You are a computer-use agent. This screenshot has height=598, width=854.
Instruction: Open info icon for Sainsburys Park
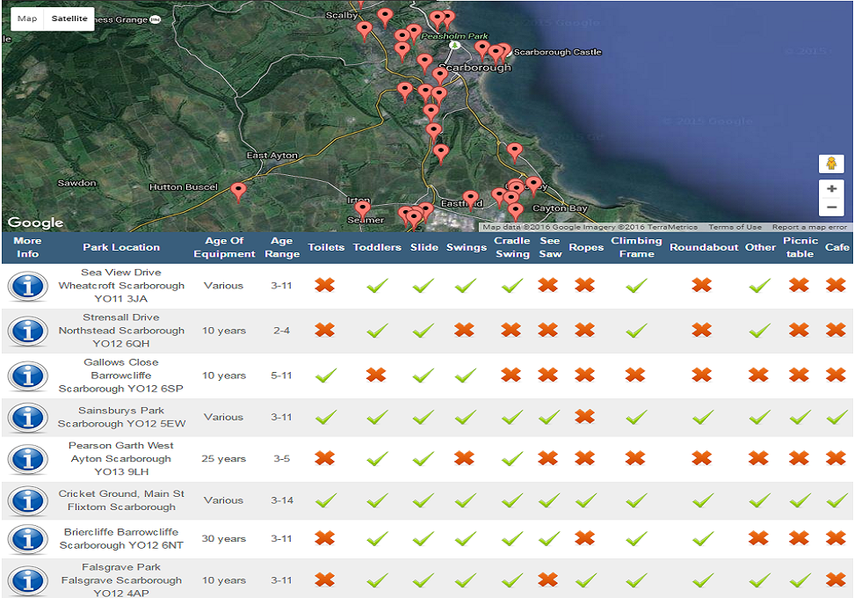click(28, 418)
